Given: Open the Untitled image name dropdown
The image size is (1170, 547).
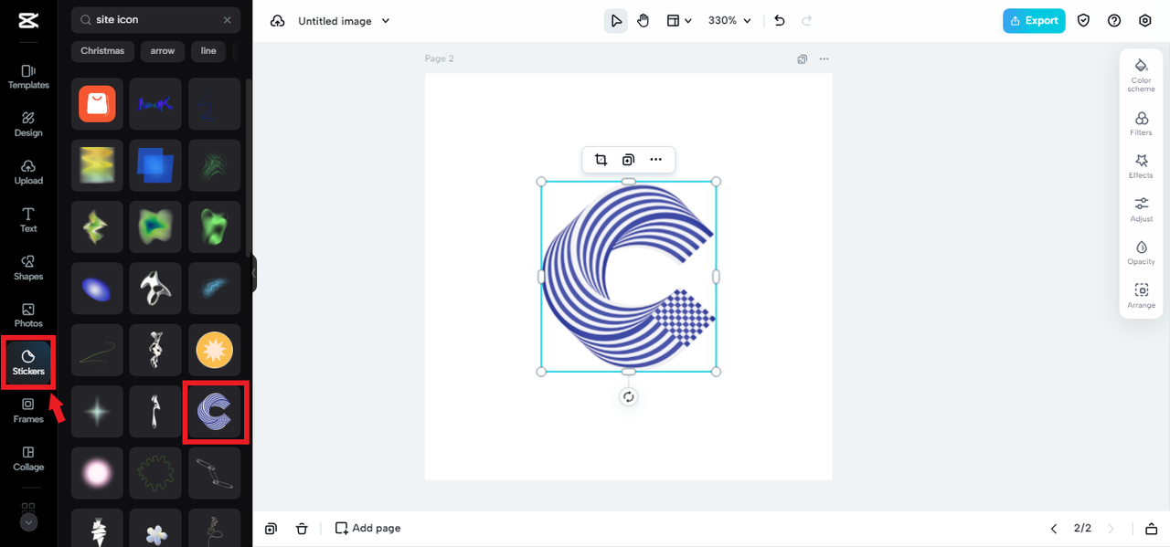Looking at the screenshot, I should 344,21.
